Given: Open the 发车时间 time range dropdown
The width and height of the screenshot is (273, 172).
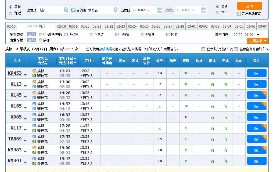Looking at the screenshot, I should point(246,35).
